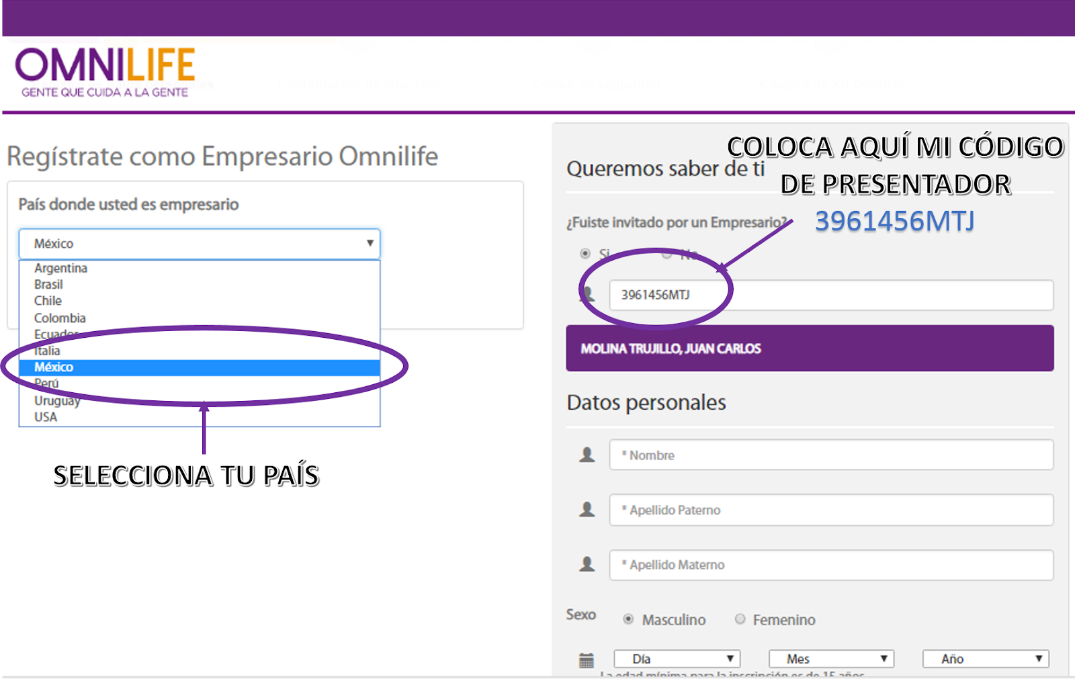Click the MOLINA TRUJILLO, JUAN CARLOS banner
Viewport: 1075px width, 679px height.
[810, 349]
